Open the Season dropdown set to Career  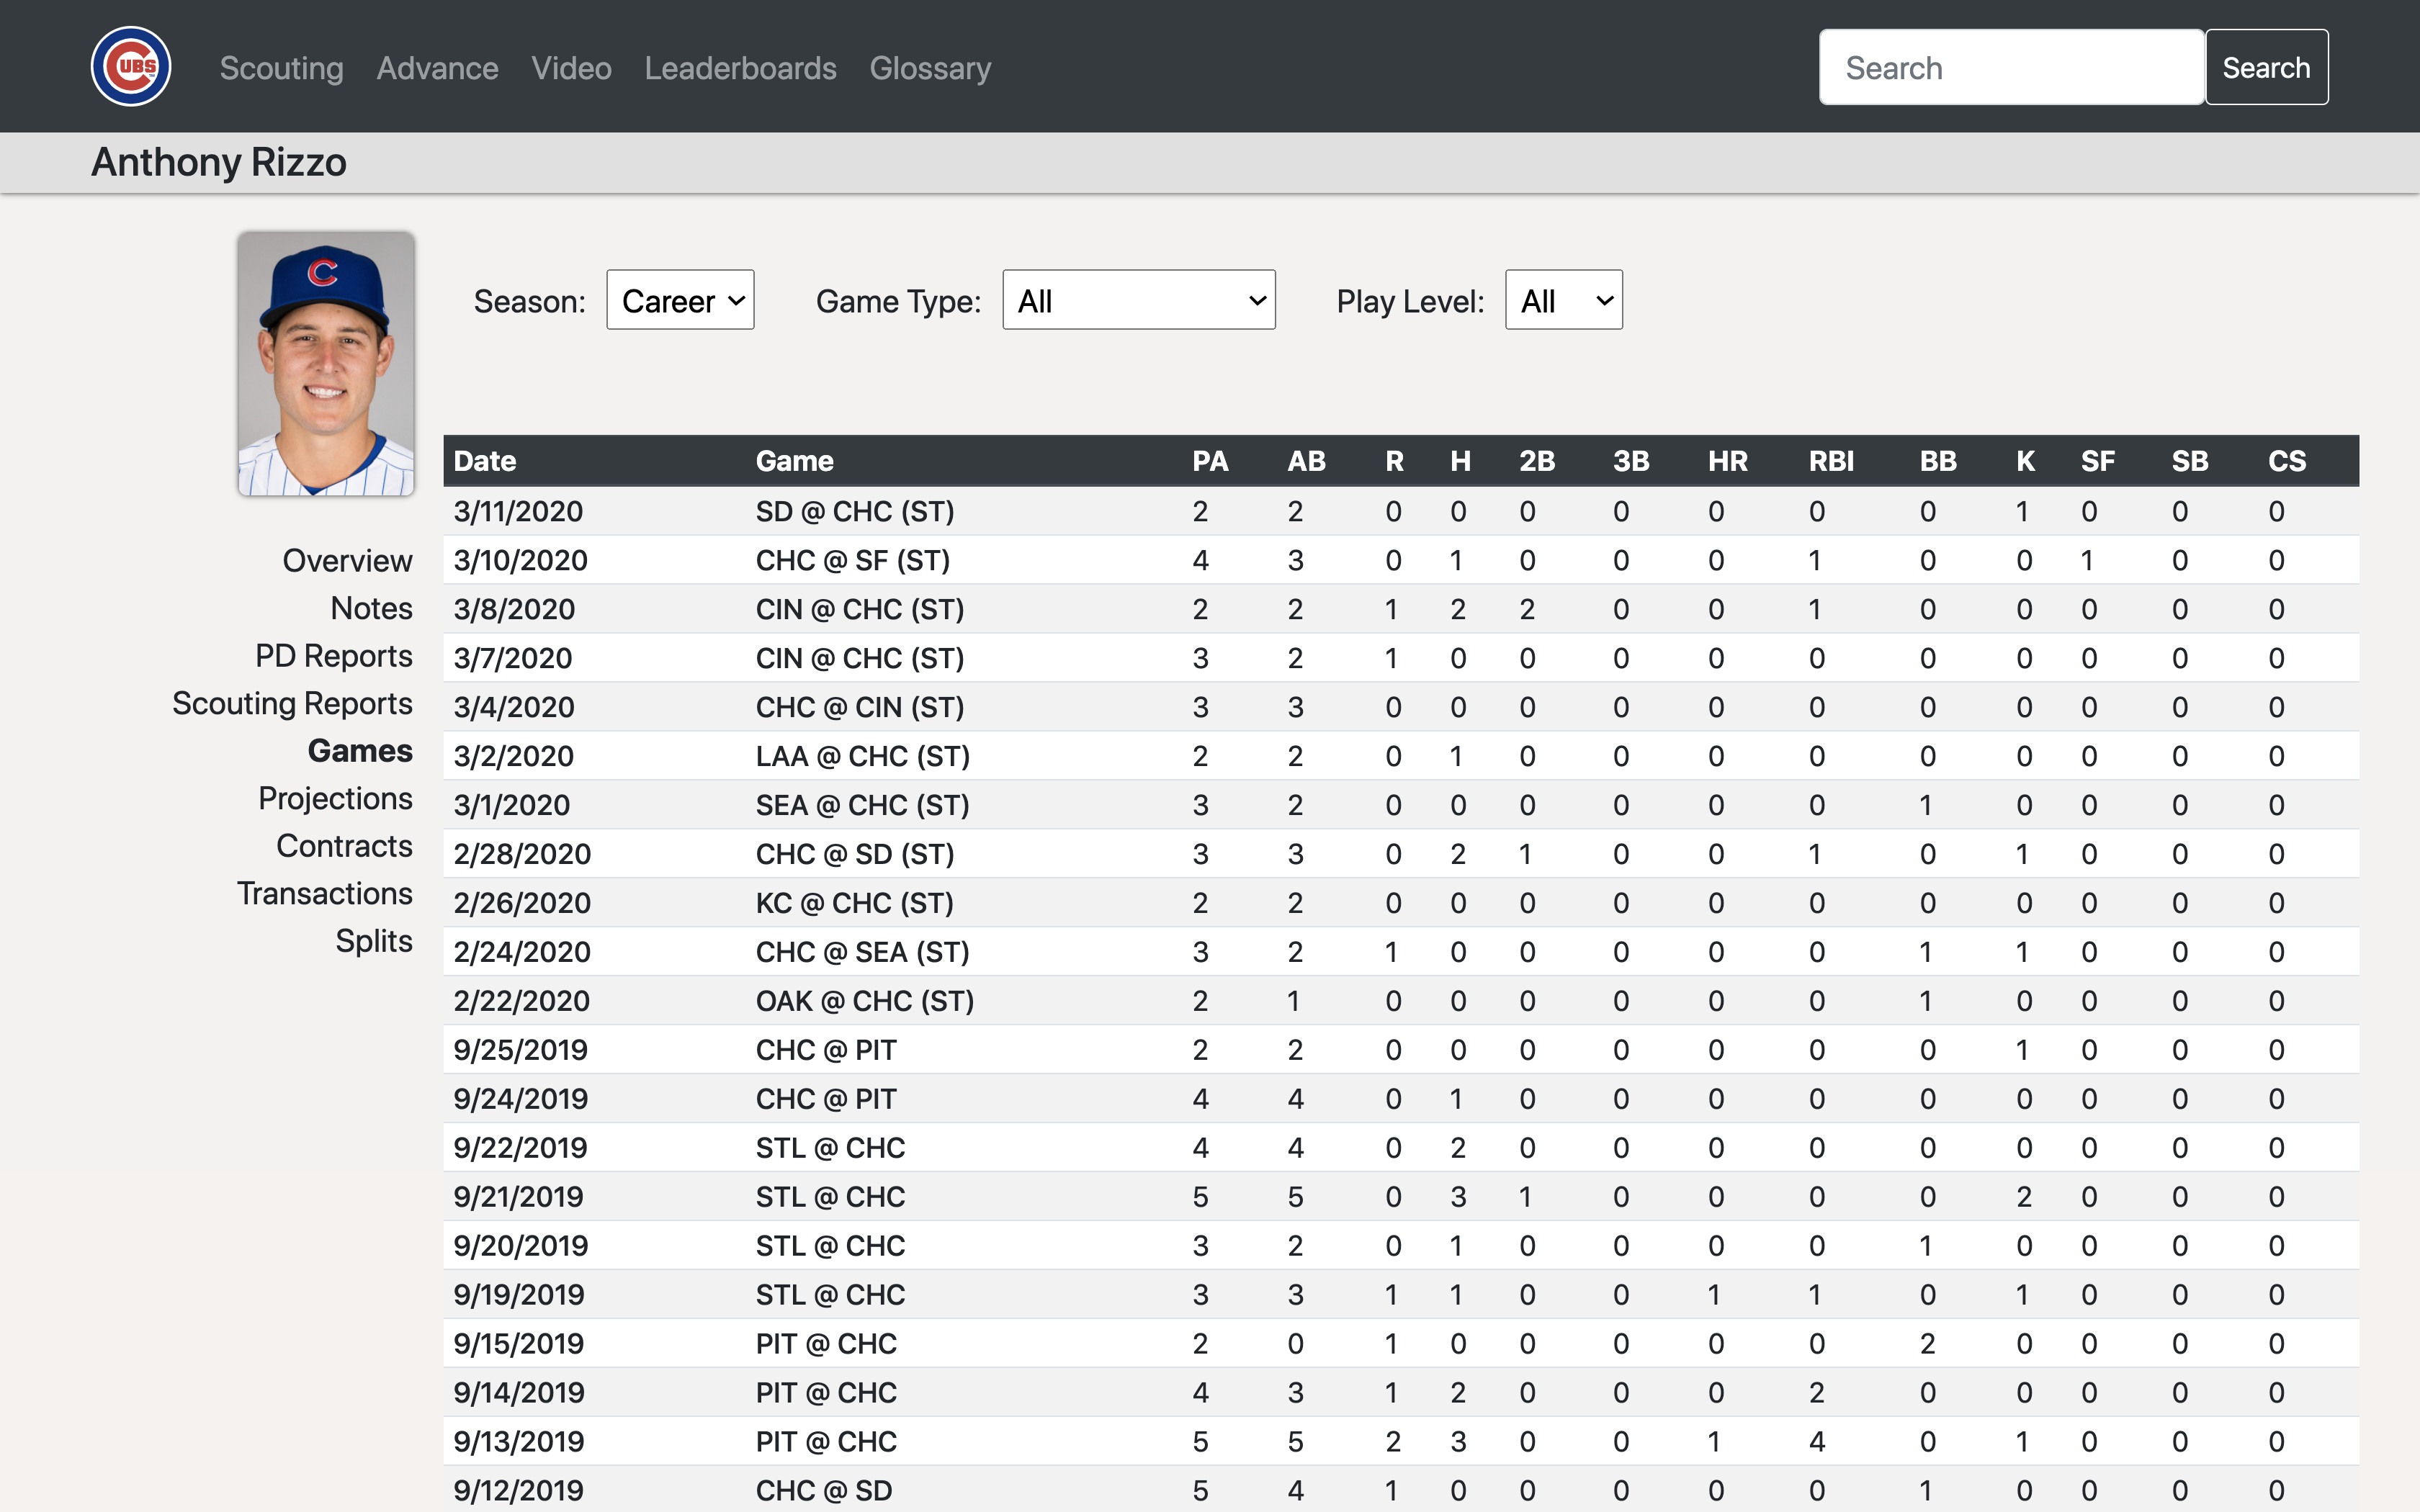pyautogui.click(x=680, y=300)
